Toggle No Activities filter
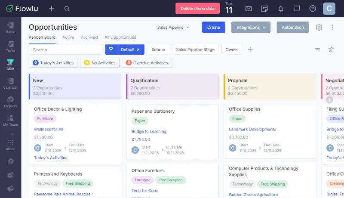 [x=100, y=62]
